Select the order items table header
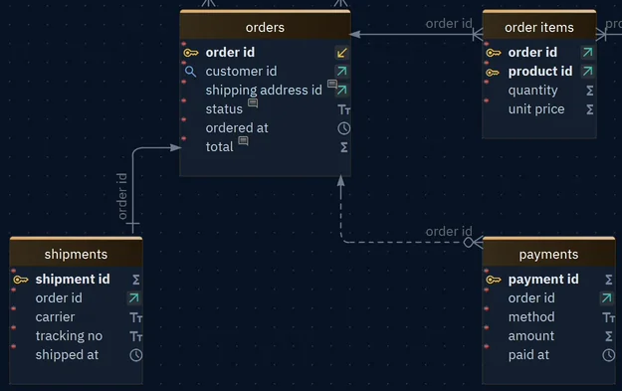The image size is (622, 391). [539, 27]
